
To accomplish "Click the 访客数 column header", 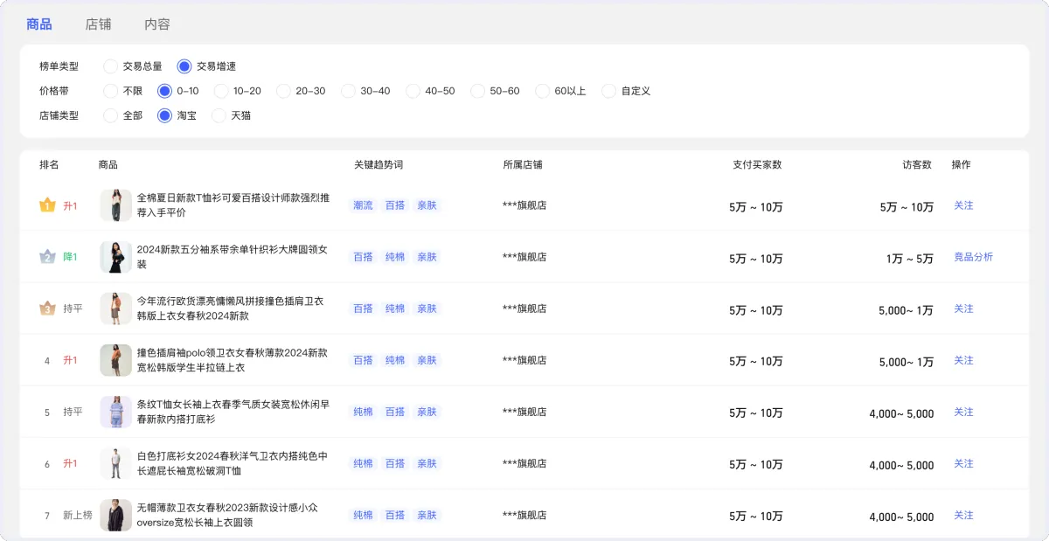I will tap(917, 164).
